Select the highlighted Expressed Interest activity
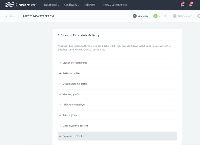This screenshot has width=200, height=145. (x=117, y=136)
